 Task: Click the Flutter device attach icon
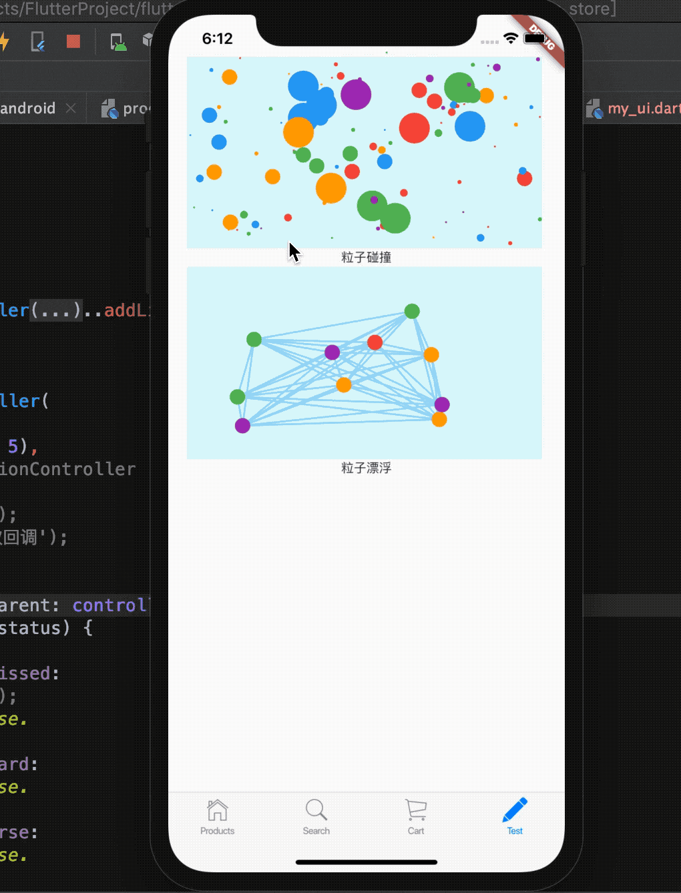click(37, 41)
